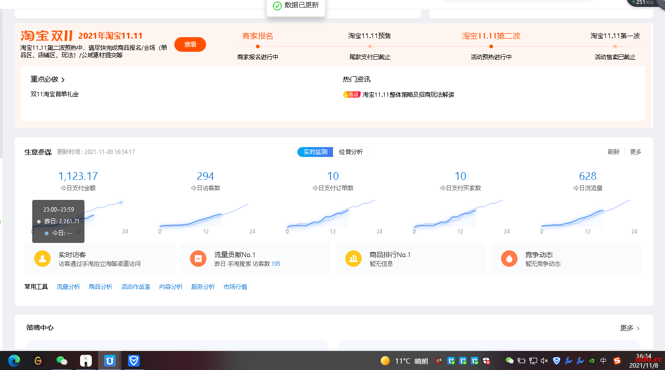Screen dimensions: 665x370
Task: Open the orange G app in taskbar
Action: pos(38,361)
